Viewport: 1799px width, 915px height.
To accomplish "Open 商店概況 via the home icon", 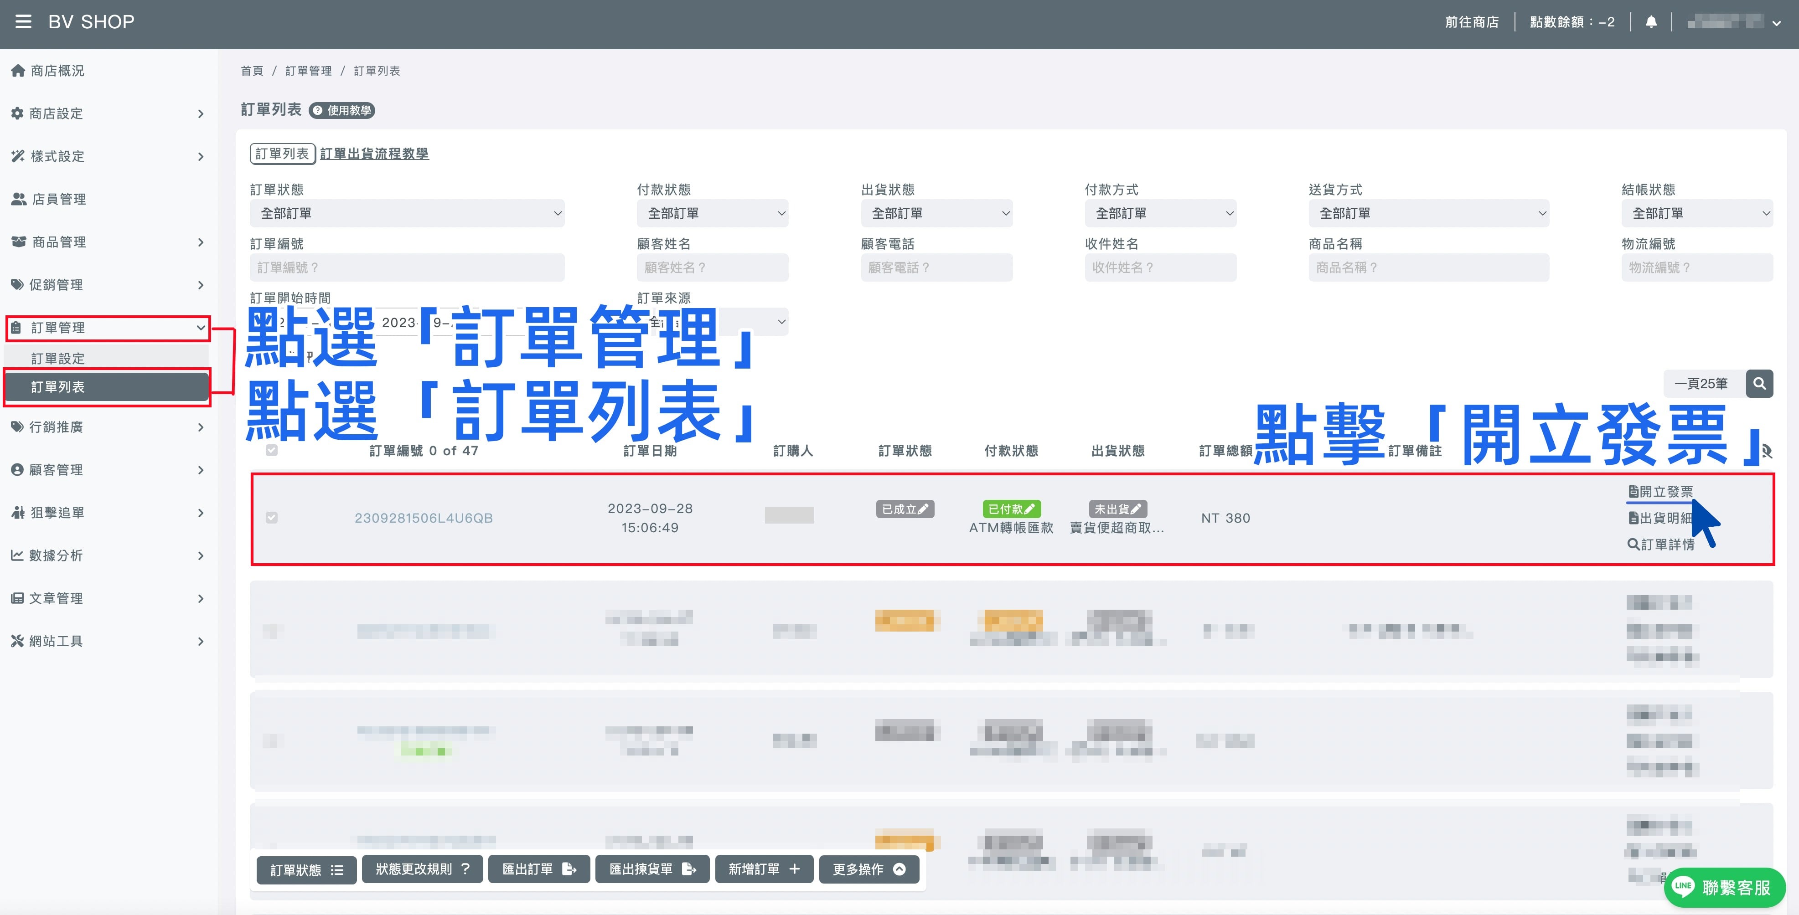I will (x=17, y=70).
